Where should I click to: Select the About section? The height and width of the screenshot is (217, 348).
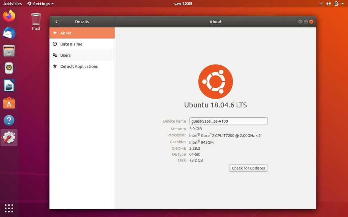click(x=82, y=33)
